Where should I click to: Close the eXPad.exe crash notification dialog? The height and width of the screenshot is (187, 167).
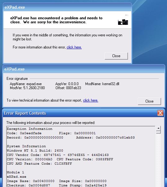(116, 56)
